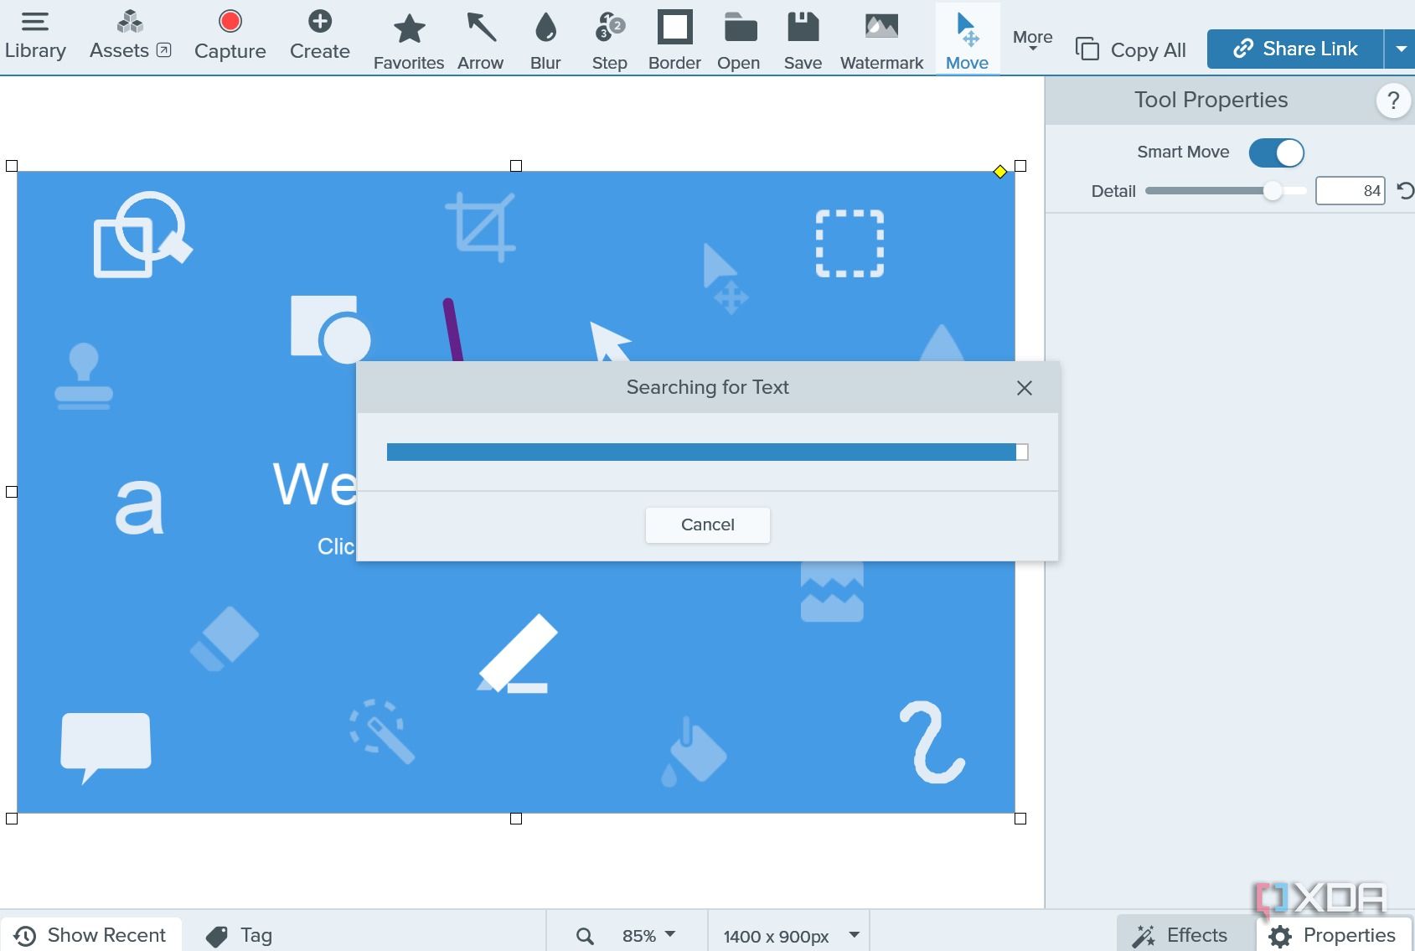This screenshot has width=1415, height=951.
Task: Cancel the Searching for Text operation
Action: (x=707, y=525)
